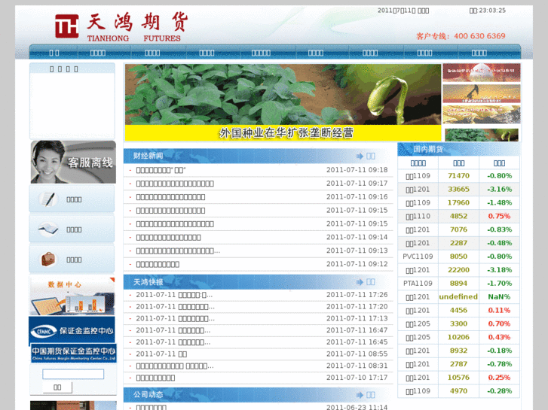The image size is (548, 410).
Task: Click the 'undefined' price cell
Action: 458,296
